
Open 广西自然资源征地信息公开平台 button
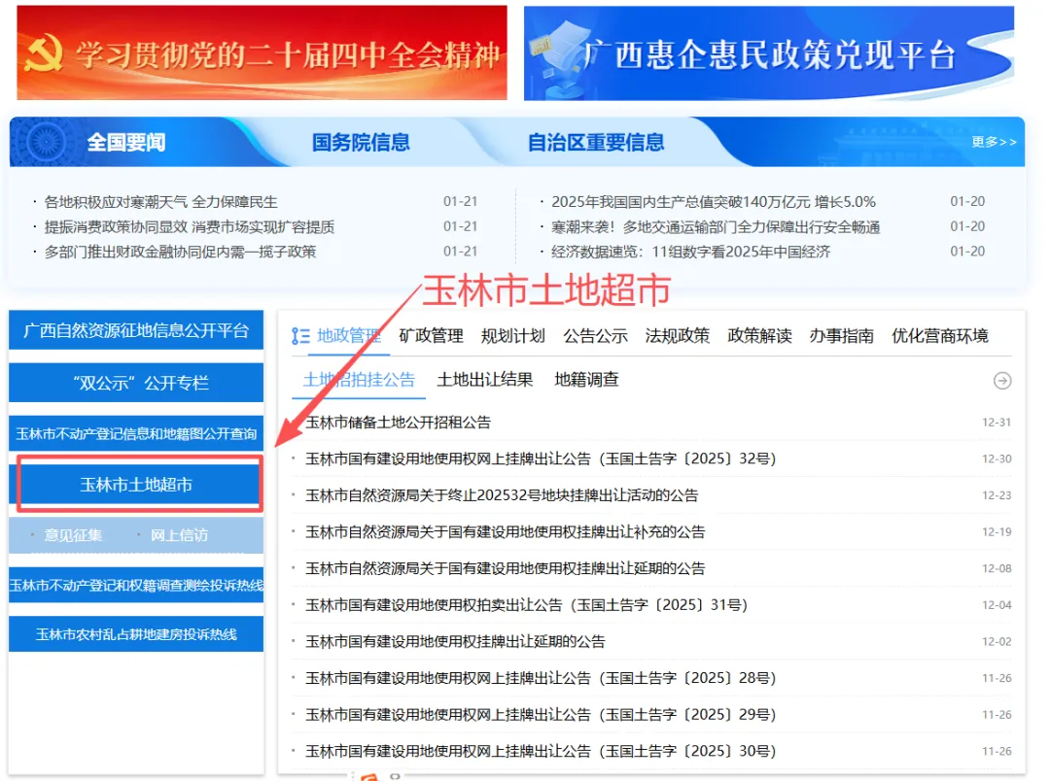click(136, 330)
